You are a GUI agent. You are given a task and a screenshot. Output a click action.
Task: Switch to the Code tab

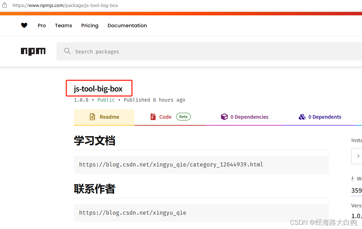[x=165, y=117]
